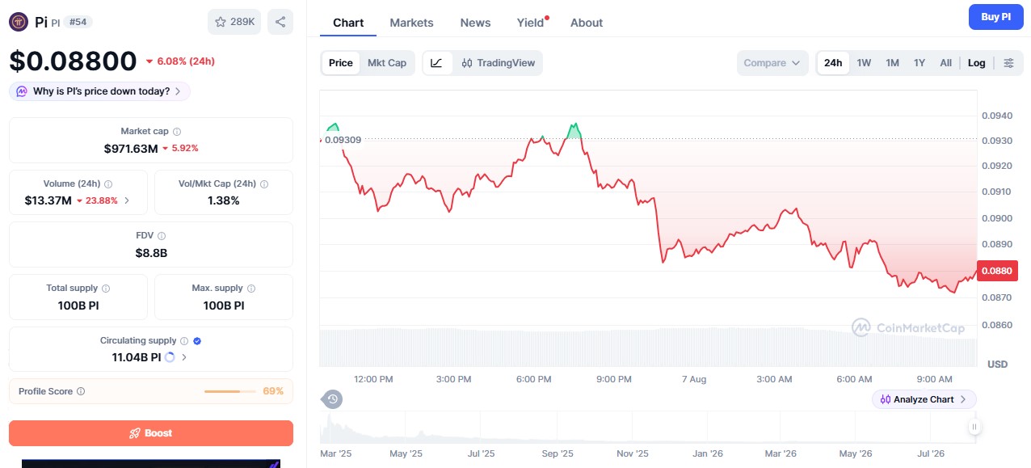Image resolution: width=1031 pixels, height=468 pixels.
Task: Click the chart history clock icon
Action: (333, 398)
